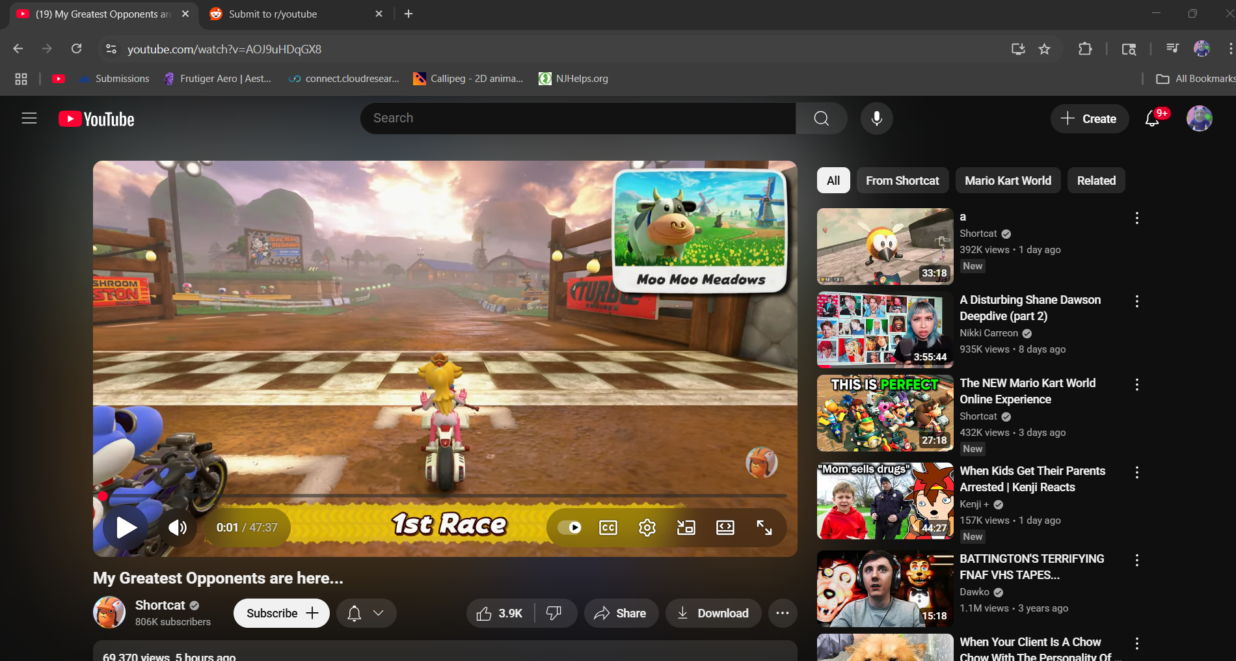
Task: Dislike the video
Action: (x=554, y=614)
